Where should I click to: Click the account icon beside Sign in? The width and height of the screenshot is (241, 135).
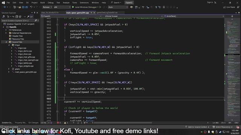coord(215,3)
